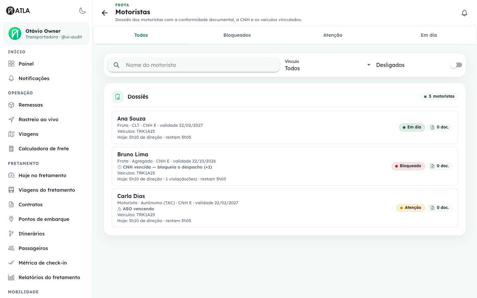Screen dimensions: 477x298
Task: Open Otávio Owner account card
Action: pyautogui.click(x=46, y=33)
